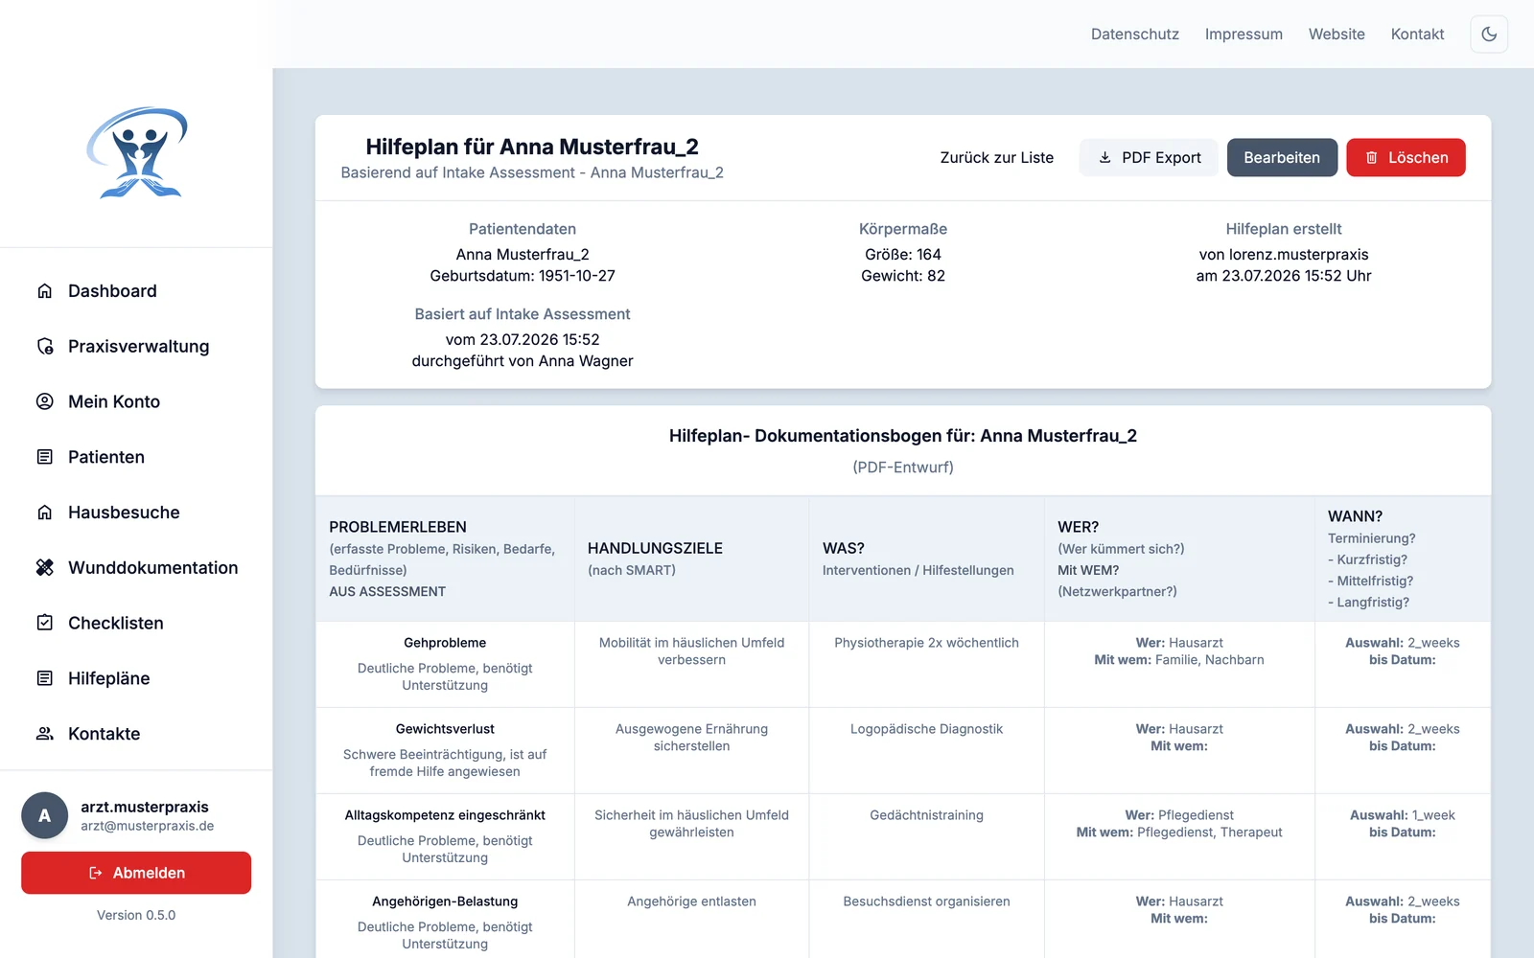Screen dimensions: 1534x958
Task: Click Version 0.5.0 label
Action: click(x=136, y=915)
